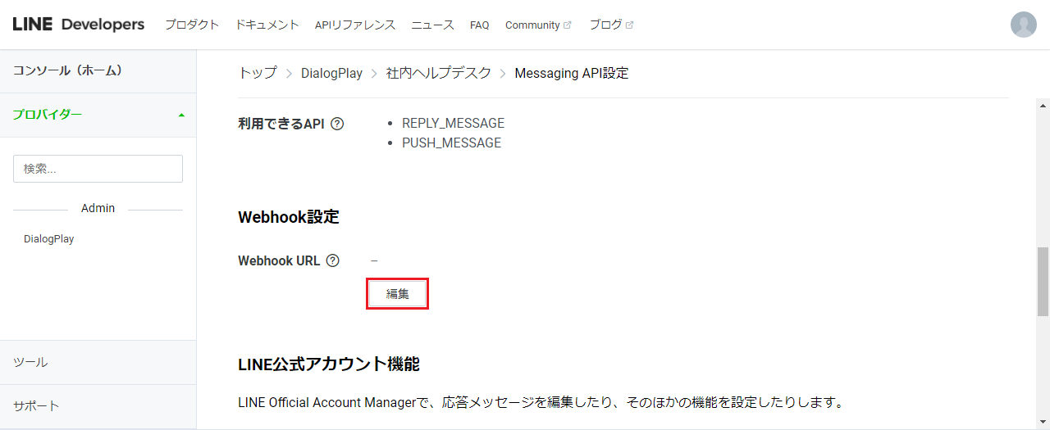Viewport: 1050px width, 430px height.
Task: Go to DialogPlay breadcrumb
Action: [x=331, y=73]
